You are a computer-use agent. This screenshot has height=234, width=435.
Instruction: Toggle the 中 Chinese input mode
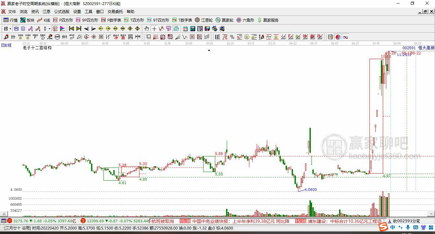393,228
